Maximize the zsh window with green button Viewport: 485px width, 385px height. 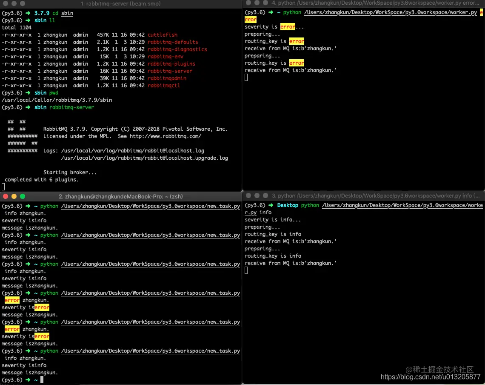tap(23, 196)
